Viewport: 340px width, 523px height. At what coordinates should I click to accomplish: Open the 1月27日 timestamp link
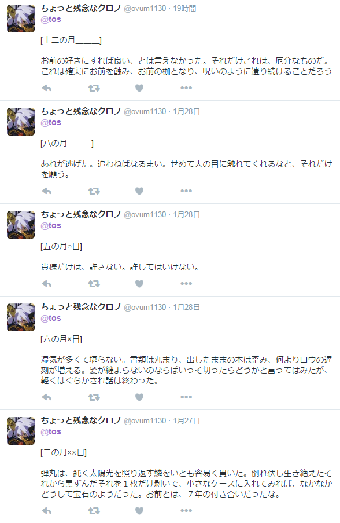click(x=187, y=420)
